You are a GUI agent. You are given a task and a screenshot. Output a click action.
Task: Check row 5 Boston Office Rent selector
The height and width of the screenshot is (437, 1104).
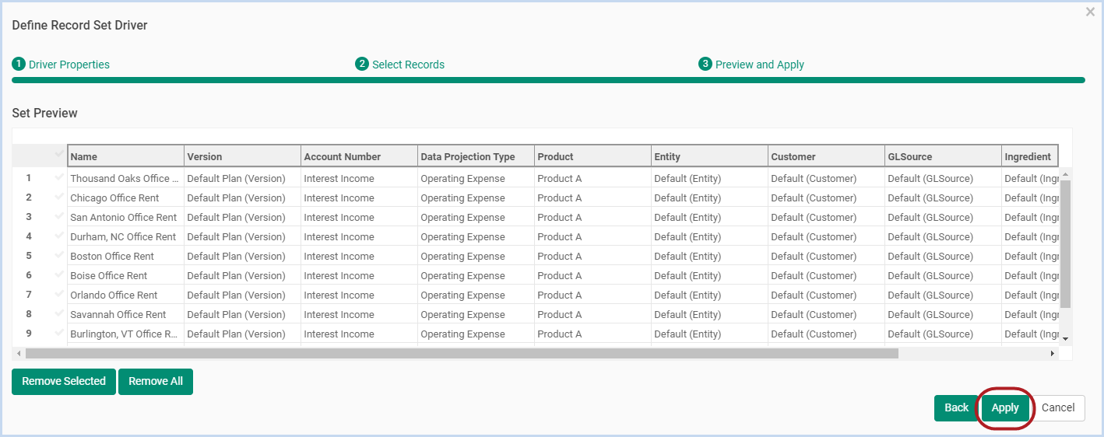point(59,256)
